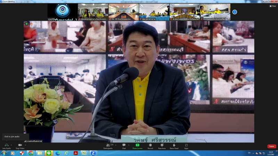
Task: Open the Apps panel
Action: pos(186,146)
